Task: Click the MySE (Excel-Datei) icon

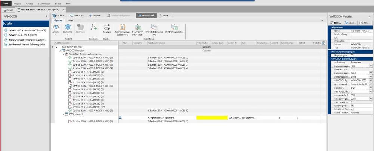Action: point(174,27)
